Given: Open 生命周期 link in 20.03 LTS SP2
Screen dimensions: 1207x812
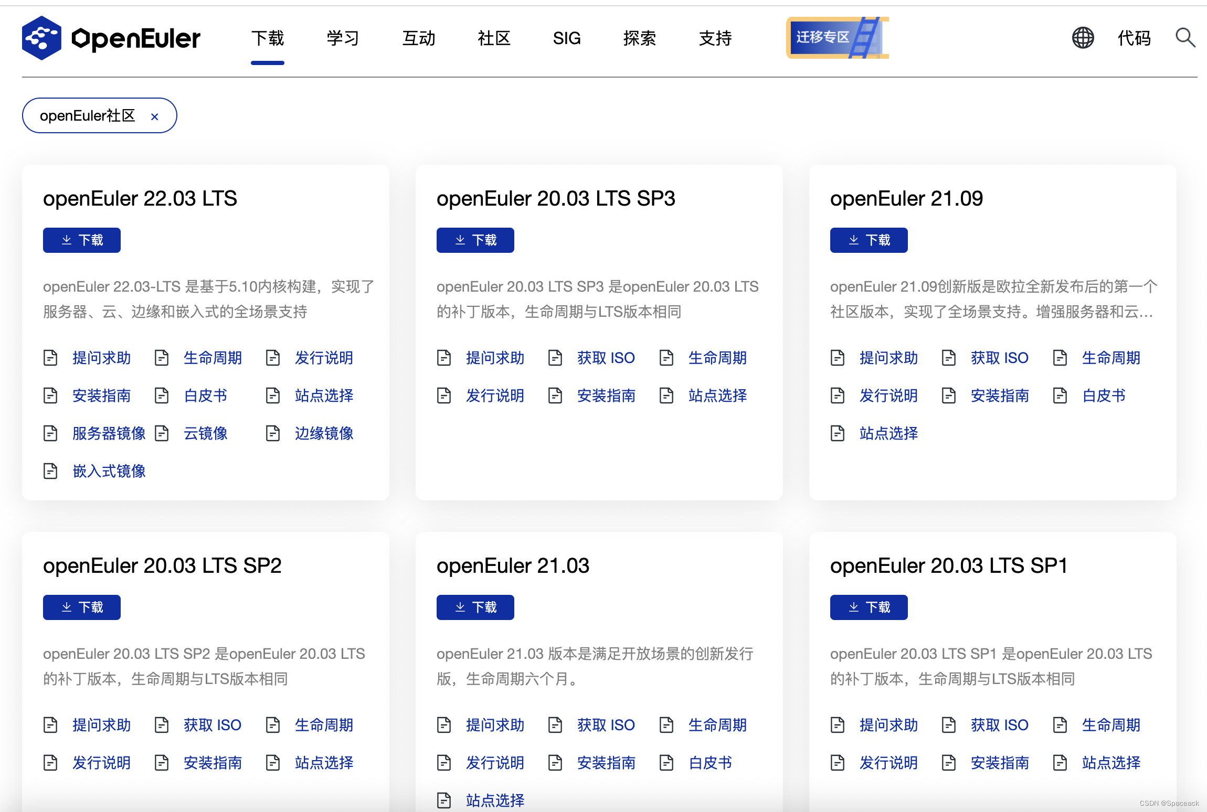Looking at the screenshot, I should tap(324, 725).
